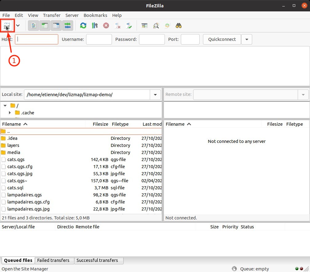Image resolution: width=310 pixels, height=272 pixels.
Task: Click the Status queue column header
Action: coord(262,227)
